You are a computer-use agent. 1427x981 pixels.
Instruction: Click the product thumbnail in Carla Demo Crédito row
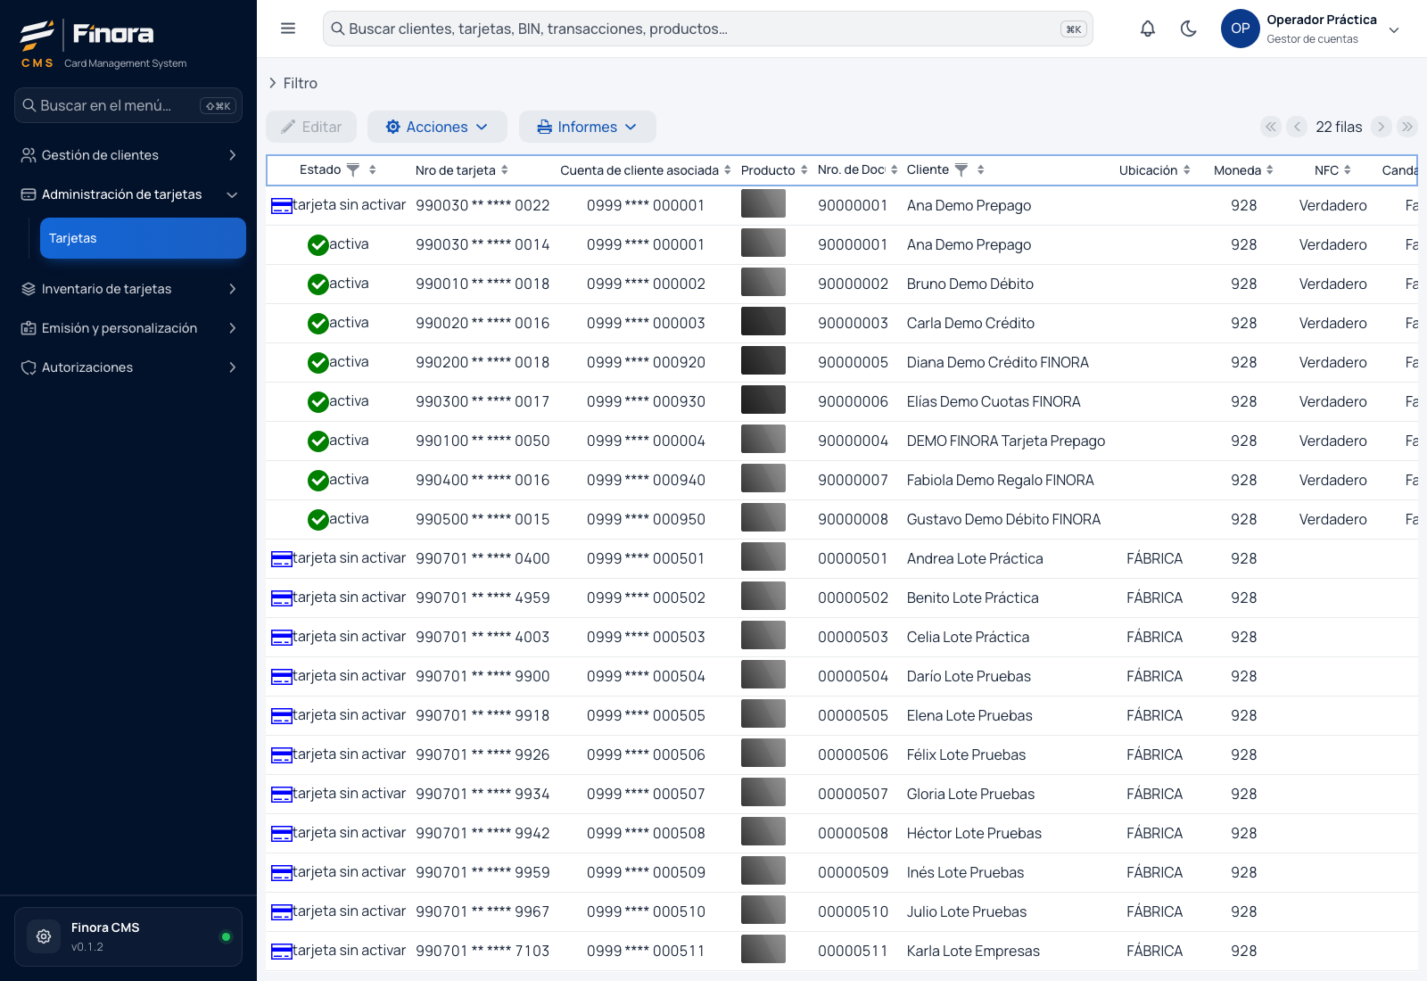click(763, 322)
